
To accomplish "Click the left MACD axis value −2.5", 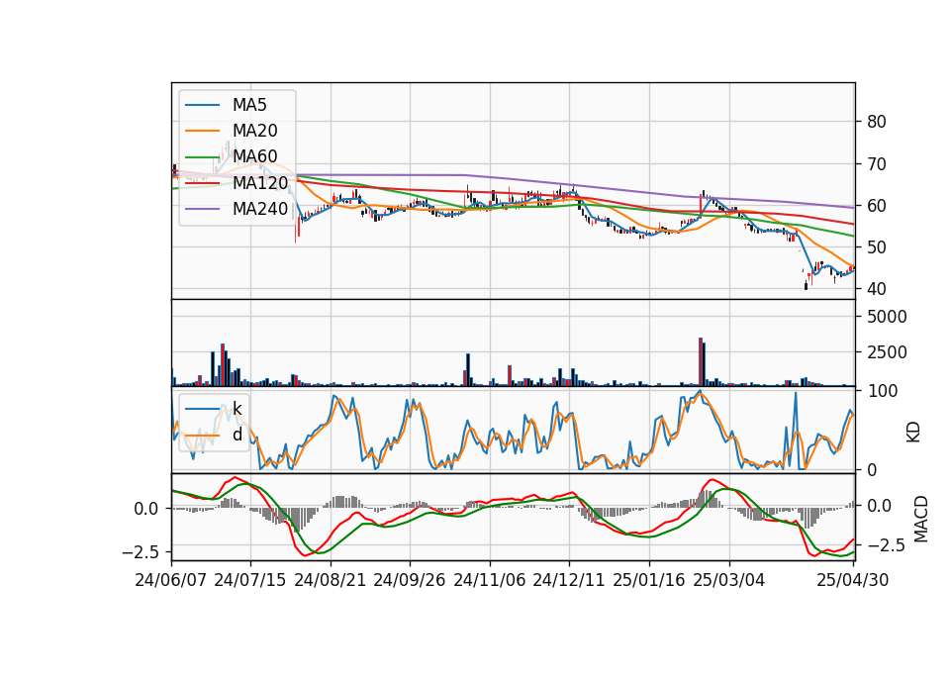I will [141, 552].
